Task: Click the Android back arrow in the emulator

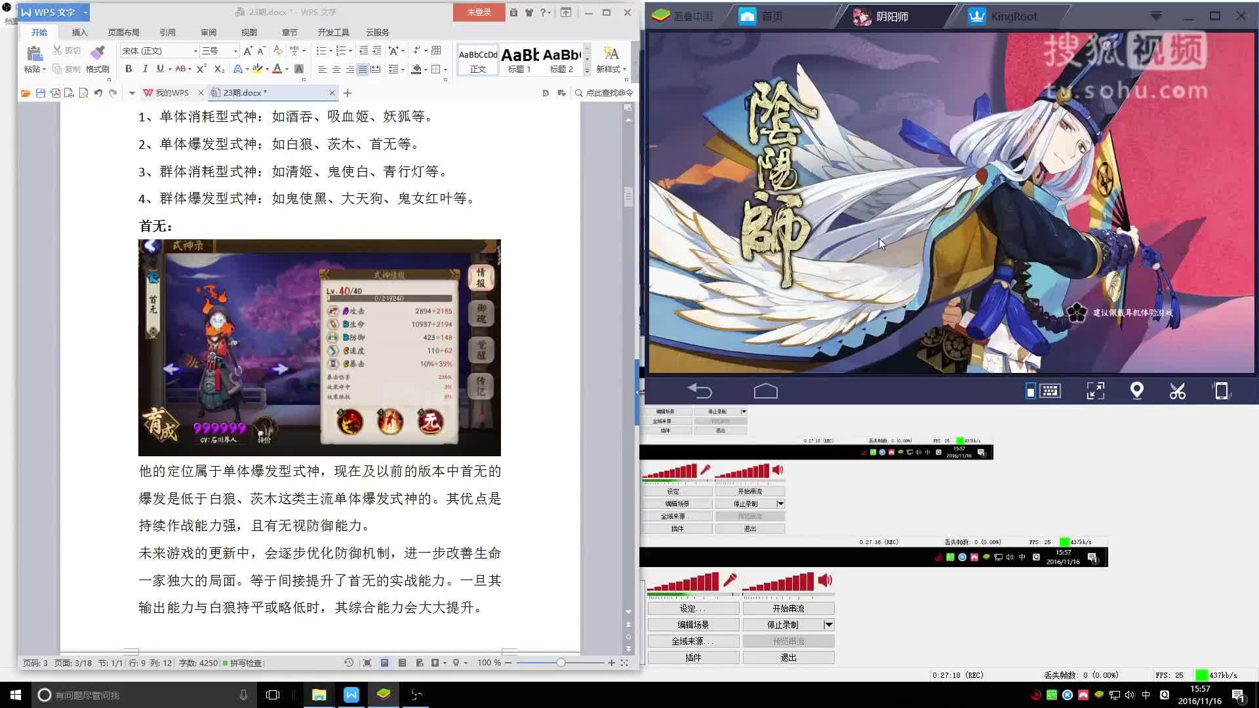Action: tap(700, 391)
